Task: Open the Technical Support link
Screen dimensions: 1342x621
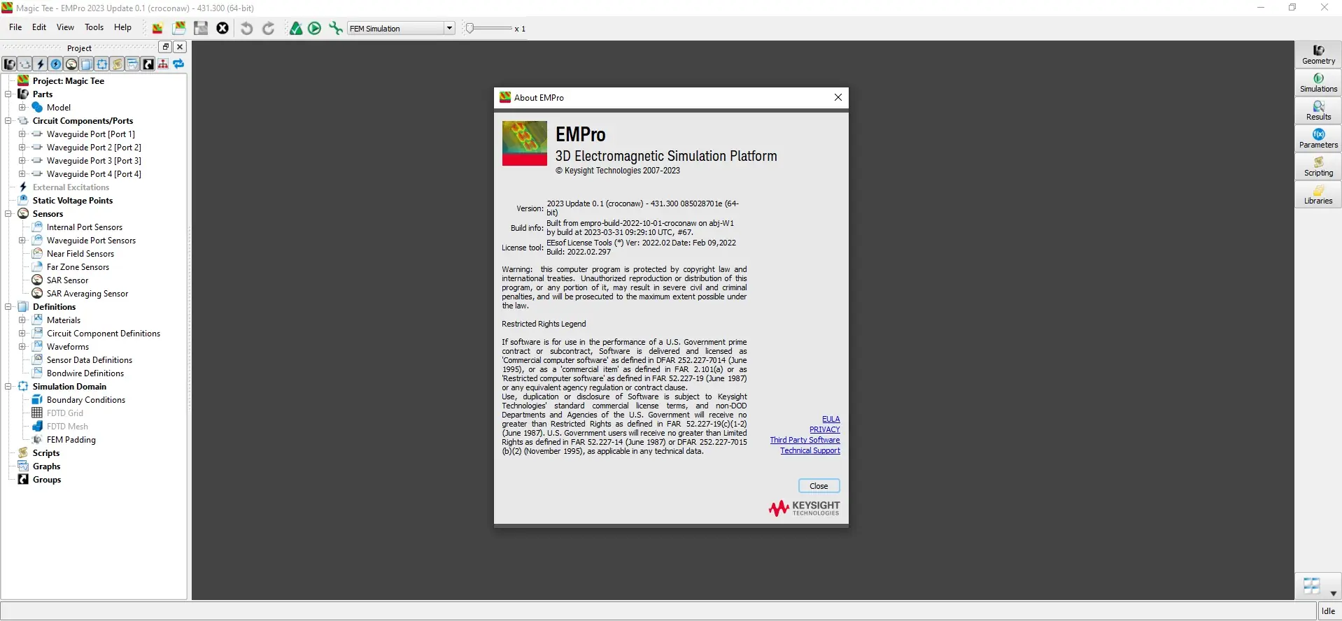Action: tap(810, 450)
